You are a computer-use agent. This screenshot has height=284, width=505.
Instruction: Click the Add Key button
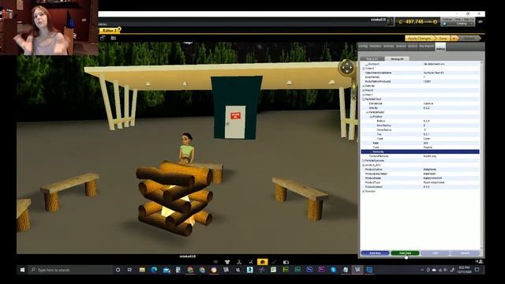[375, 253]
